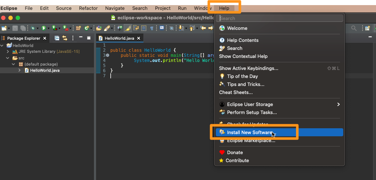
Task: Click Contribute star entry
Action: point(280,160)
